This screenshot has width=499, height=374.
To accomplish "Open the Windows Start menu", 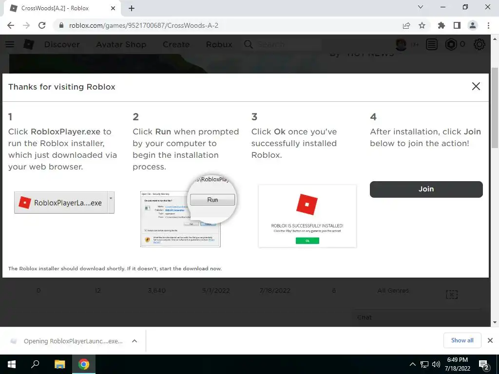I will 12,364.
